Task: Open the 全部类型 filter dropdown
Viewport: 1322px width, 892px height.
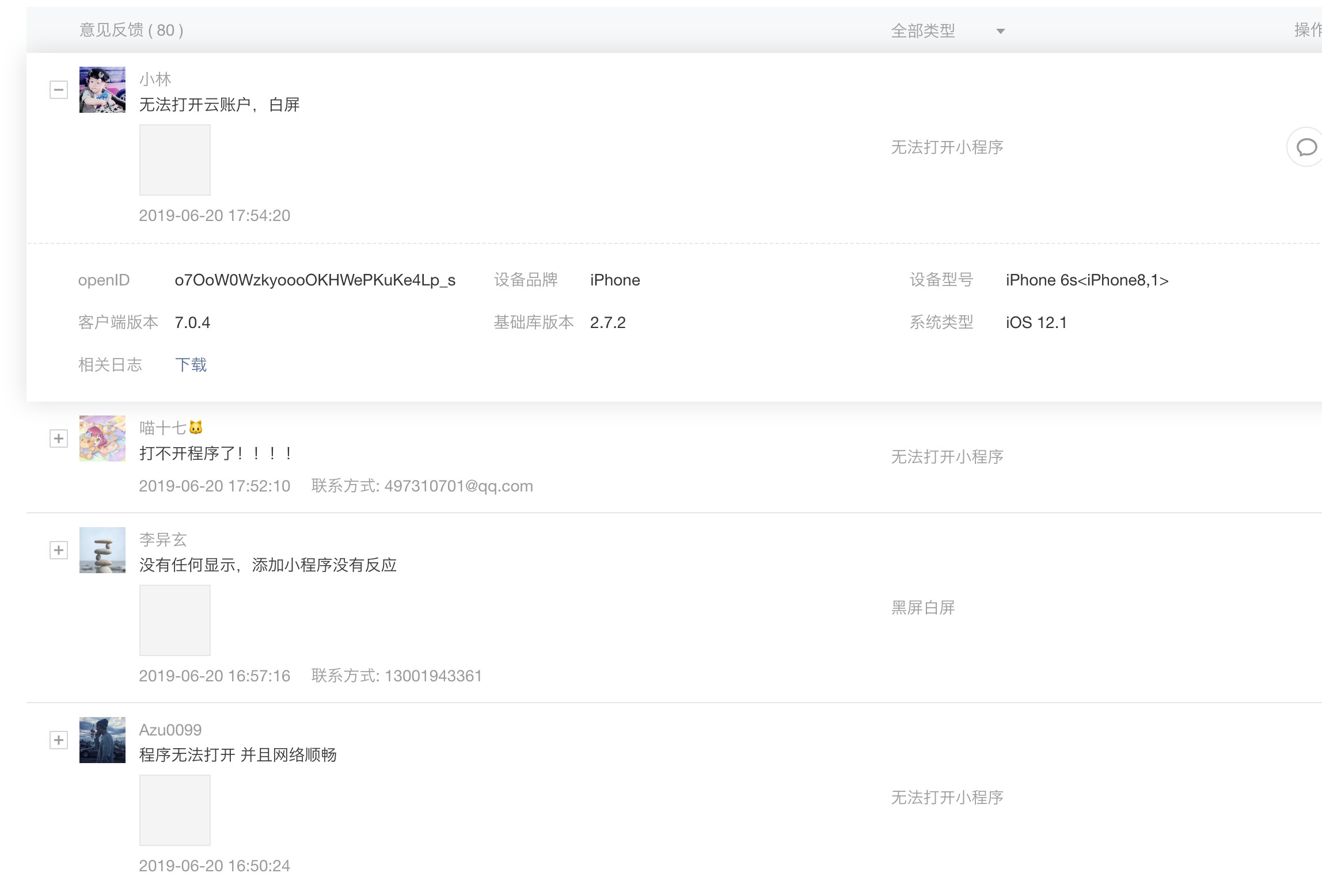Action: click(x=924, y=31)
